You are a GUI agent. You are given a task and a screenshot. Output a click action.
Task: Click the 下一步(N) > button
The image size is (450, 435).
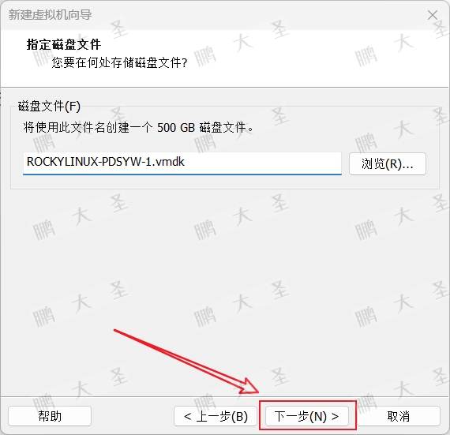307,416
